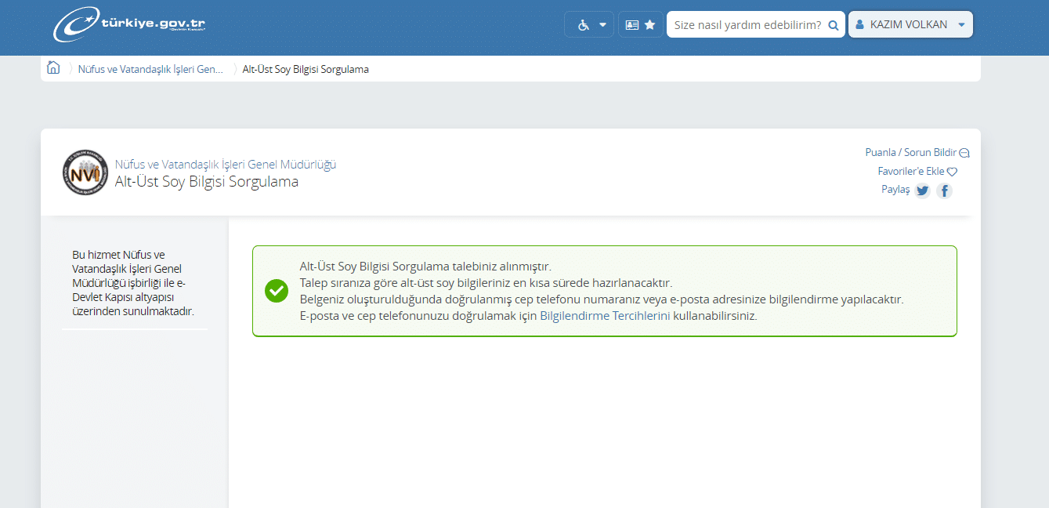Share the service on Twitter
The height and width of the screenshot is (508, 1049).
(923, 190)
